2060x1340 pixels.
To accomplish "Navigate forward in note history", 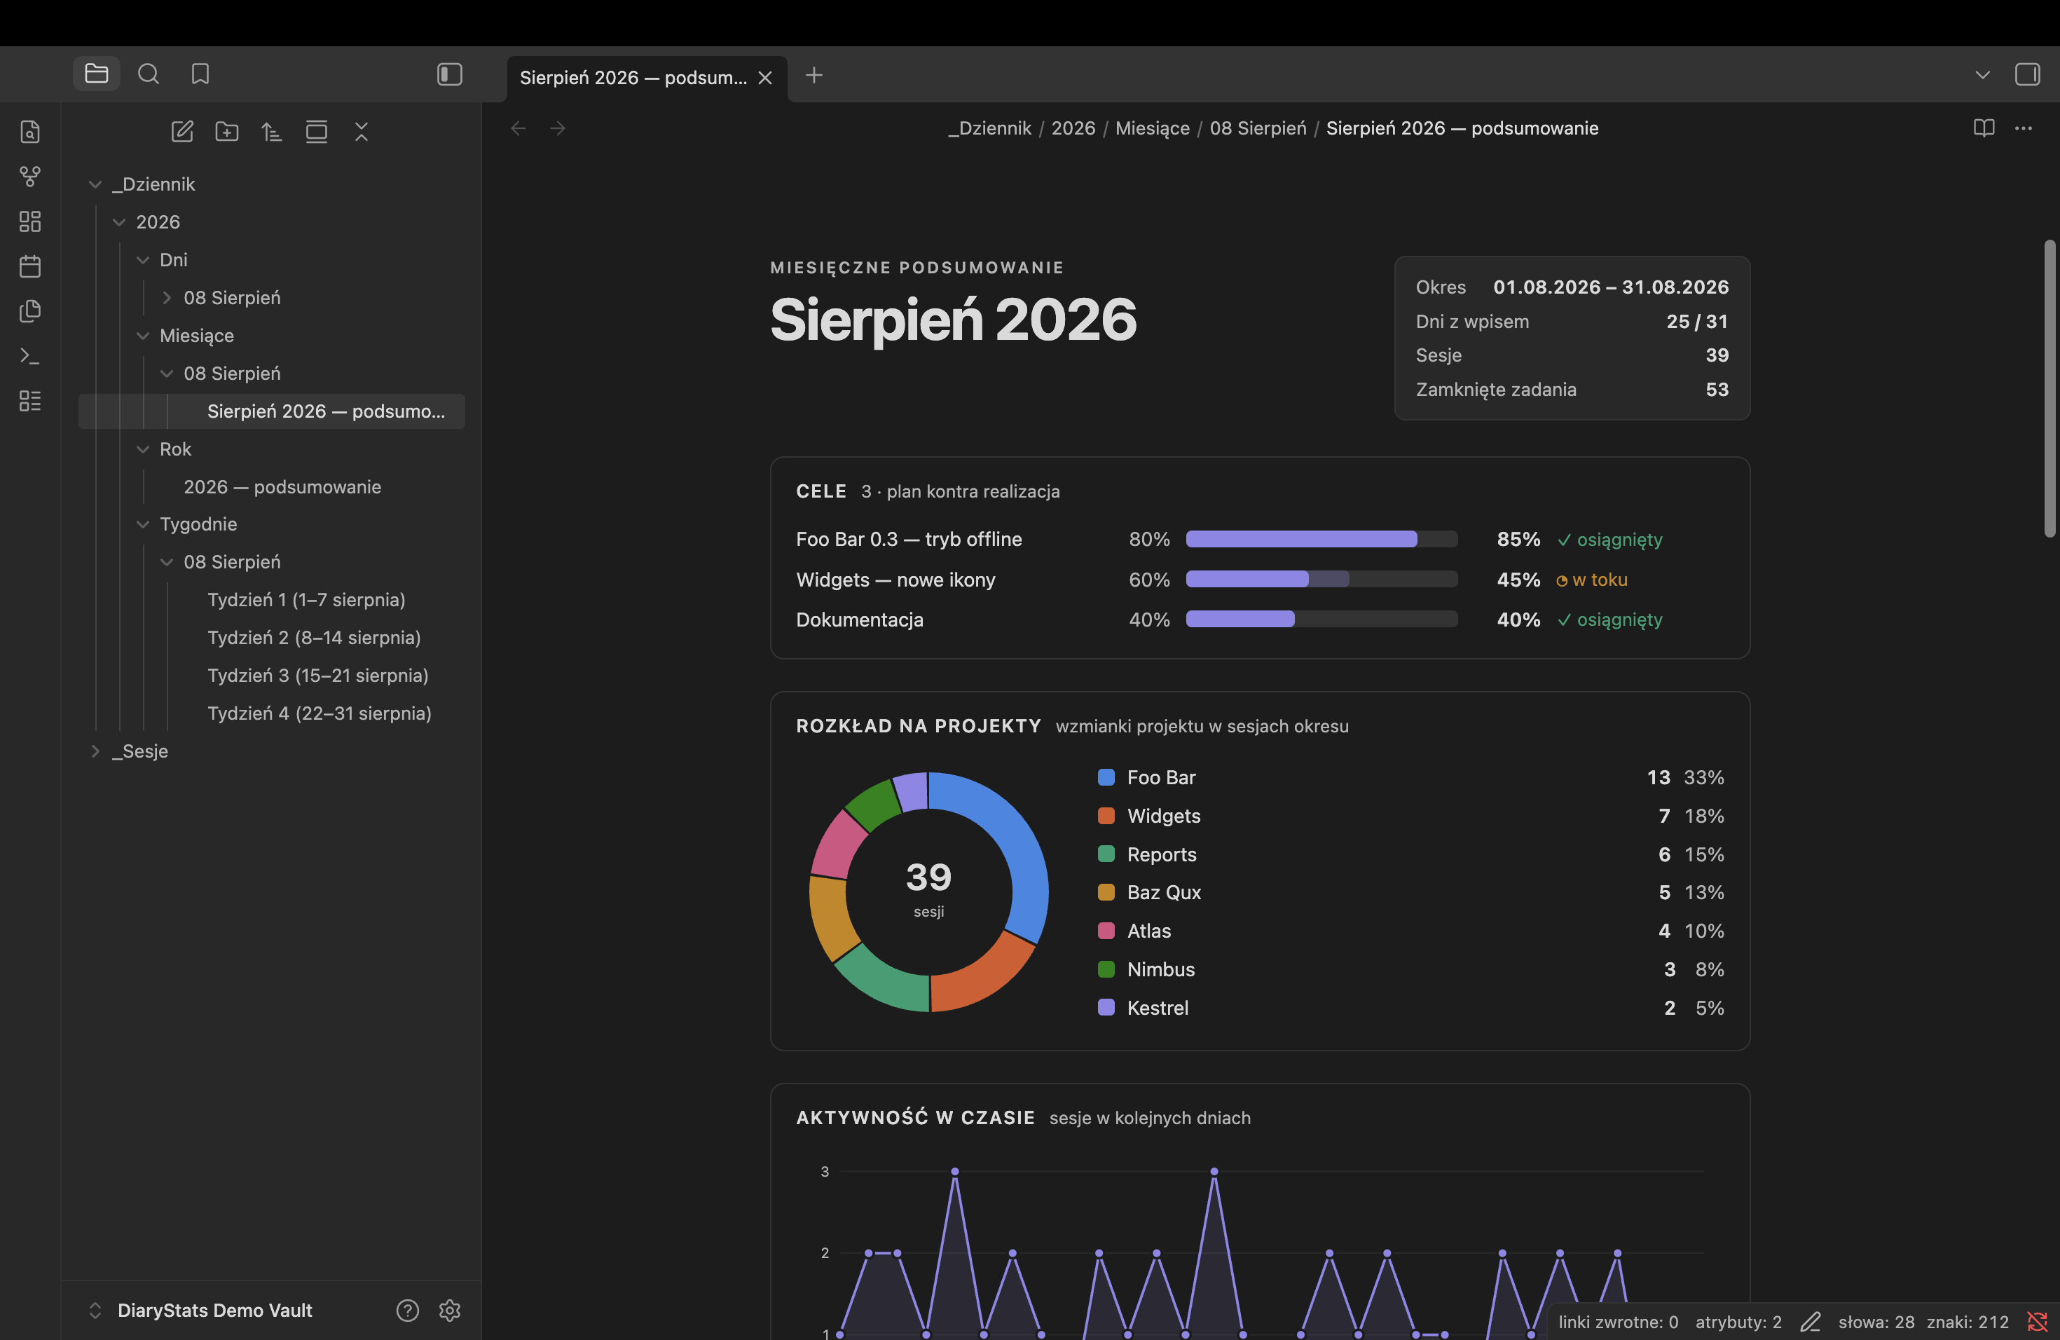I will [558, 128].
